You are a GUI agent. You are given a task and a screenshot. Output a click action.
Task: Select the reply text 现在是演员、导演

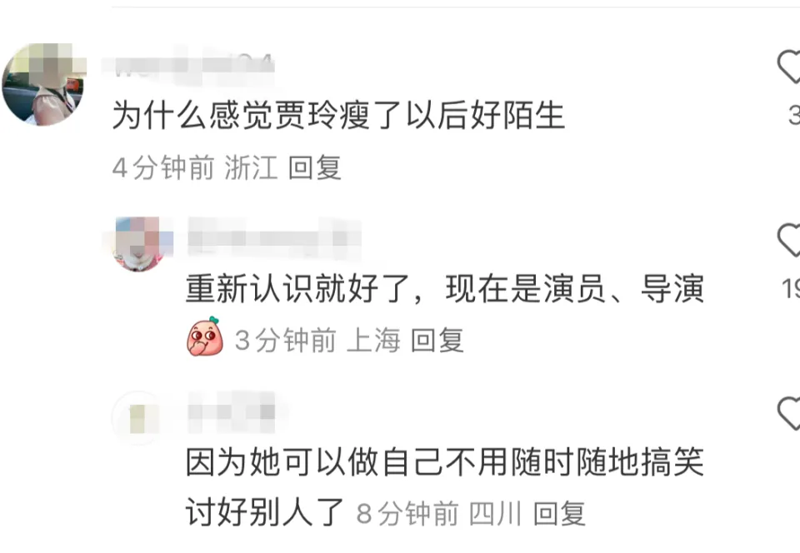574,288
